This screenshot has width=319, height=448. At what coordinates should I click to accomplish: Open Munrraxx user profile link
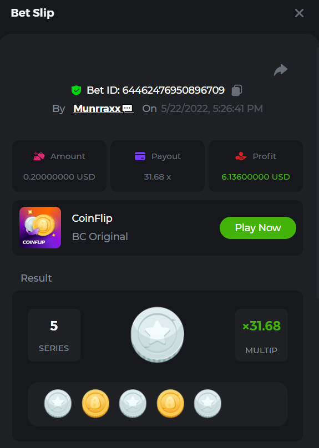tap(97, 108)
